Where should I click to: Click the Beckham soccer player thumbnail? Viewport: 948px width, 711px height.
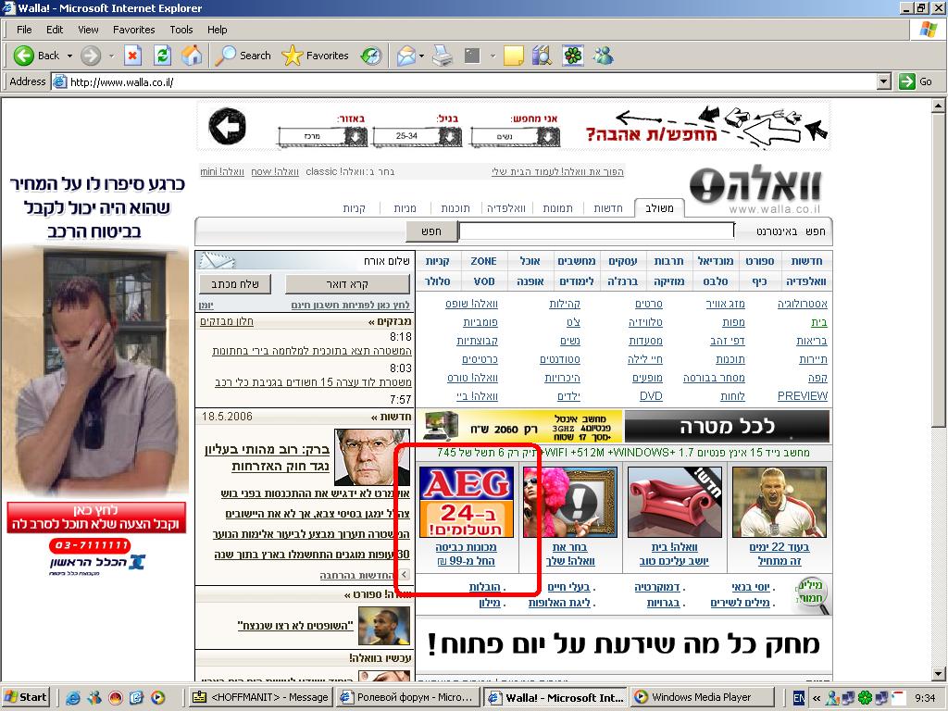point(779,502)
